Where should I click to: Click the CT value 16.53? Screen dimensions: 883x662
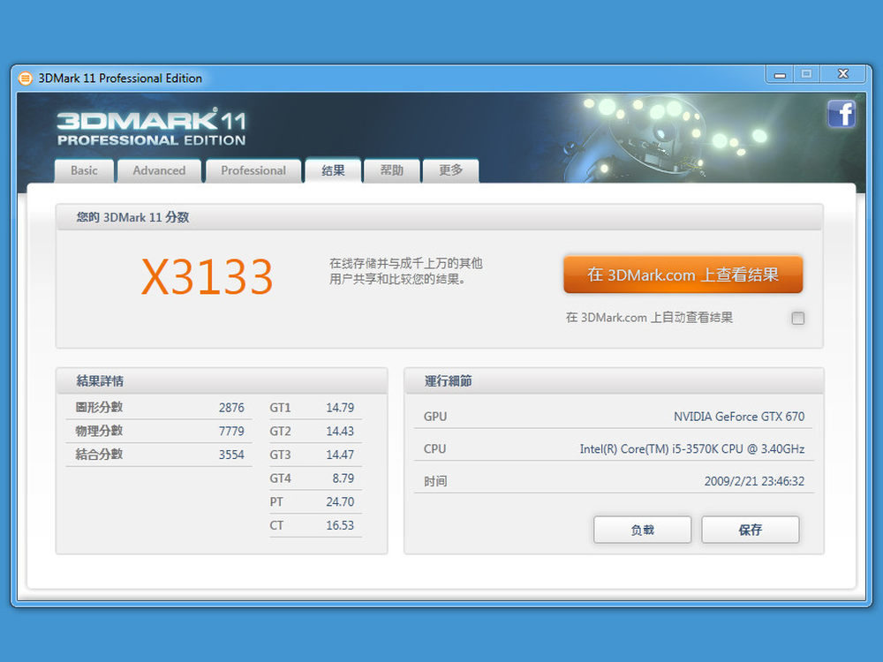[340, 525]
